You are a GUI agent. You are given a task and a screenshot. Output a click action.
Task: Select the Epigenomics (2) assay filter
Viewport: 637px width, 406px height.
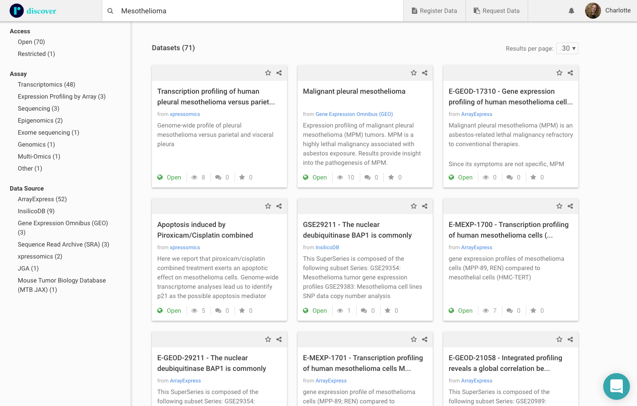coord(40,120)
